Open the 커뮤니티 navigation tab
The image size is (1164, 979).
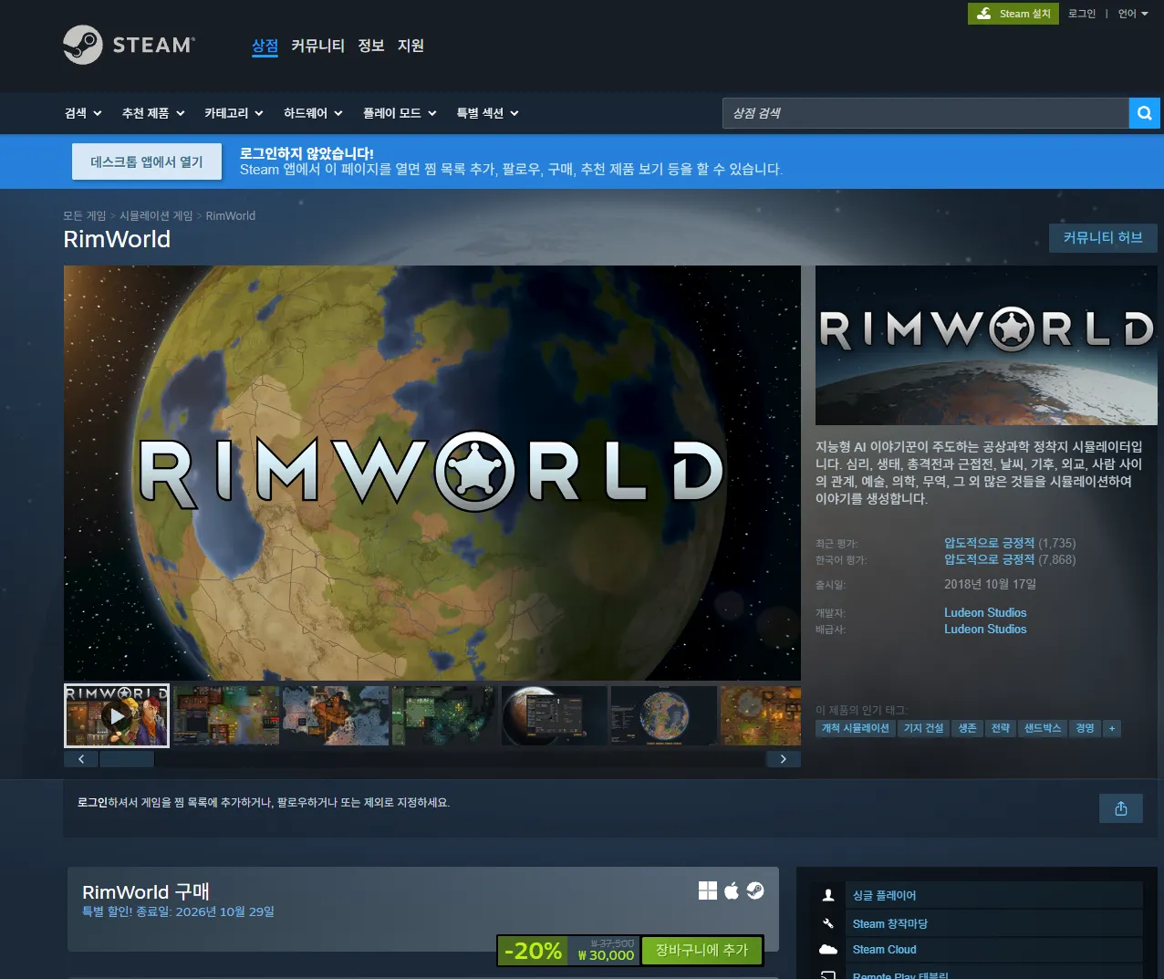[x=317, y=46]
